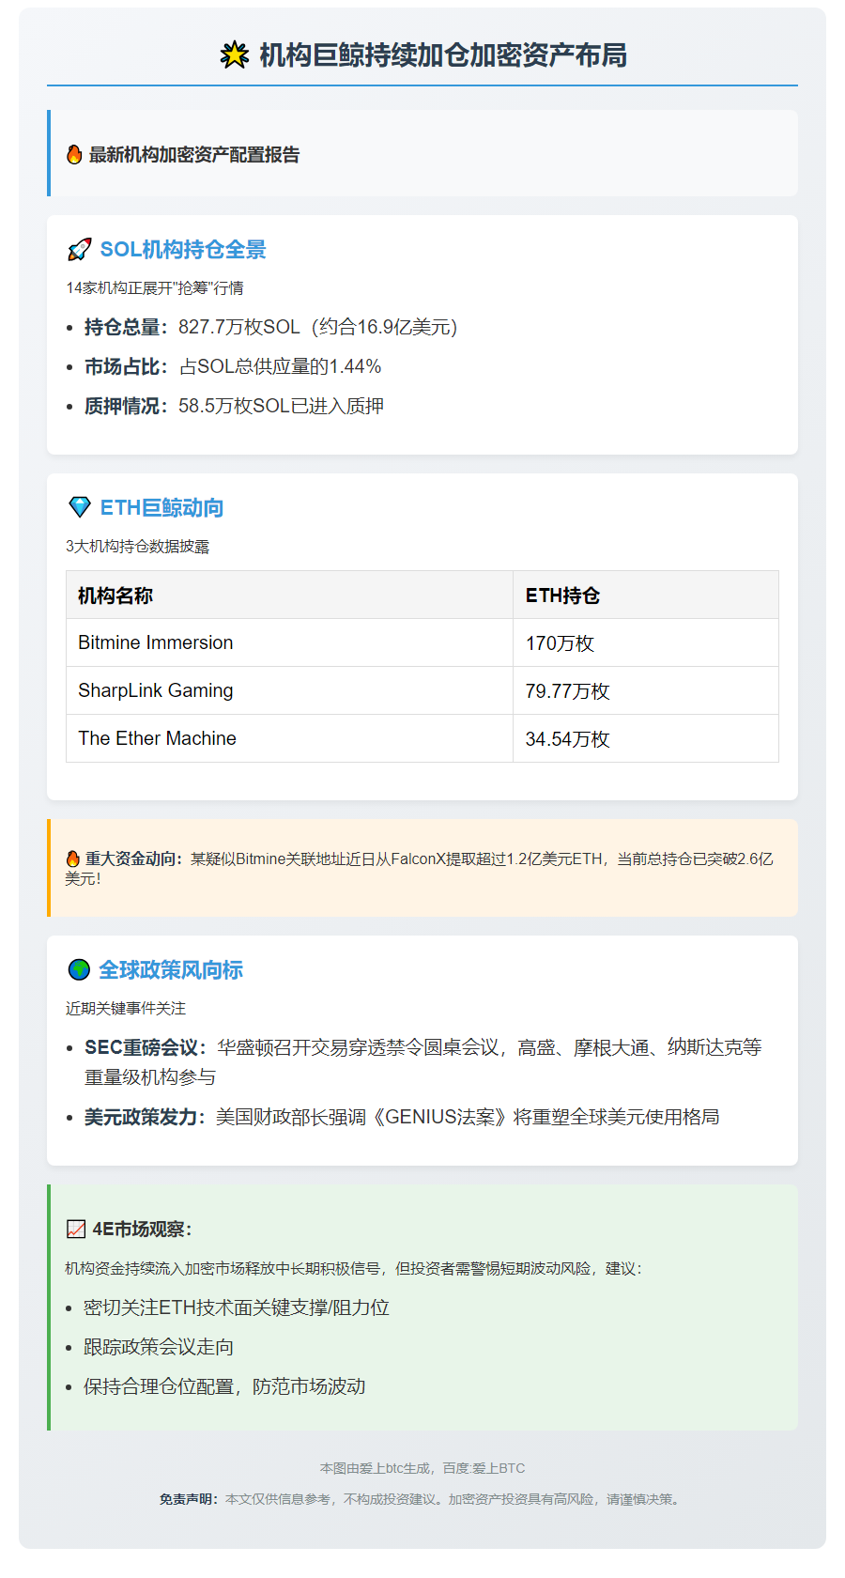Screen dimensions: 845x1578
Task: Click the subtitle 近期关键事件关注
Action: [126, 1009]
